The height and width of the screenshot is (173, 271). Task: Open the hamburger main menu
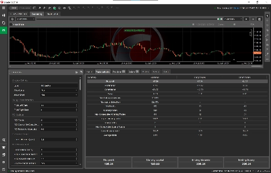[x=4, y=8]
